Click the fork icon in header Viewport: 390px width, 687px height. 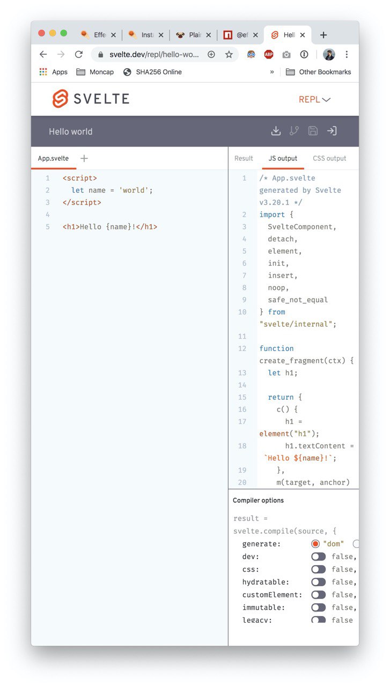[x=294, y=131]
